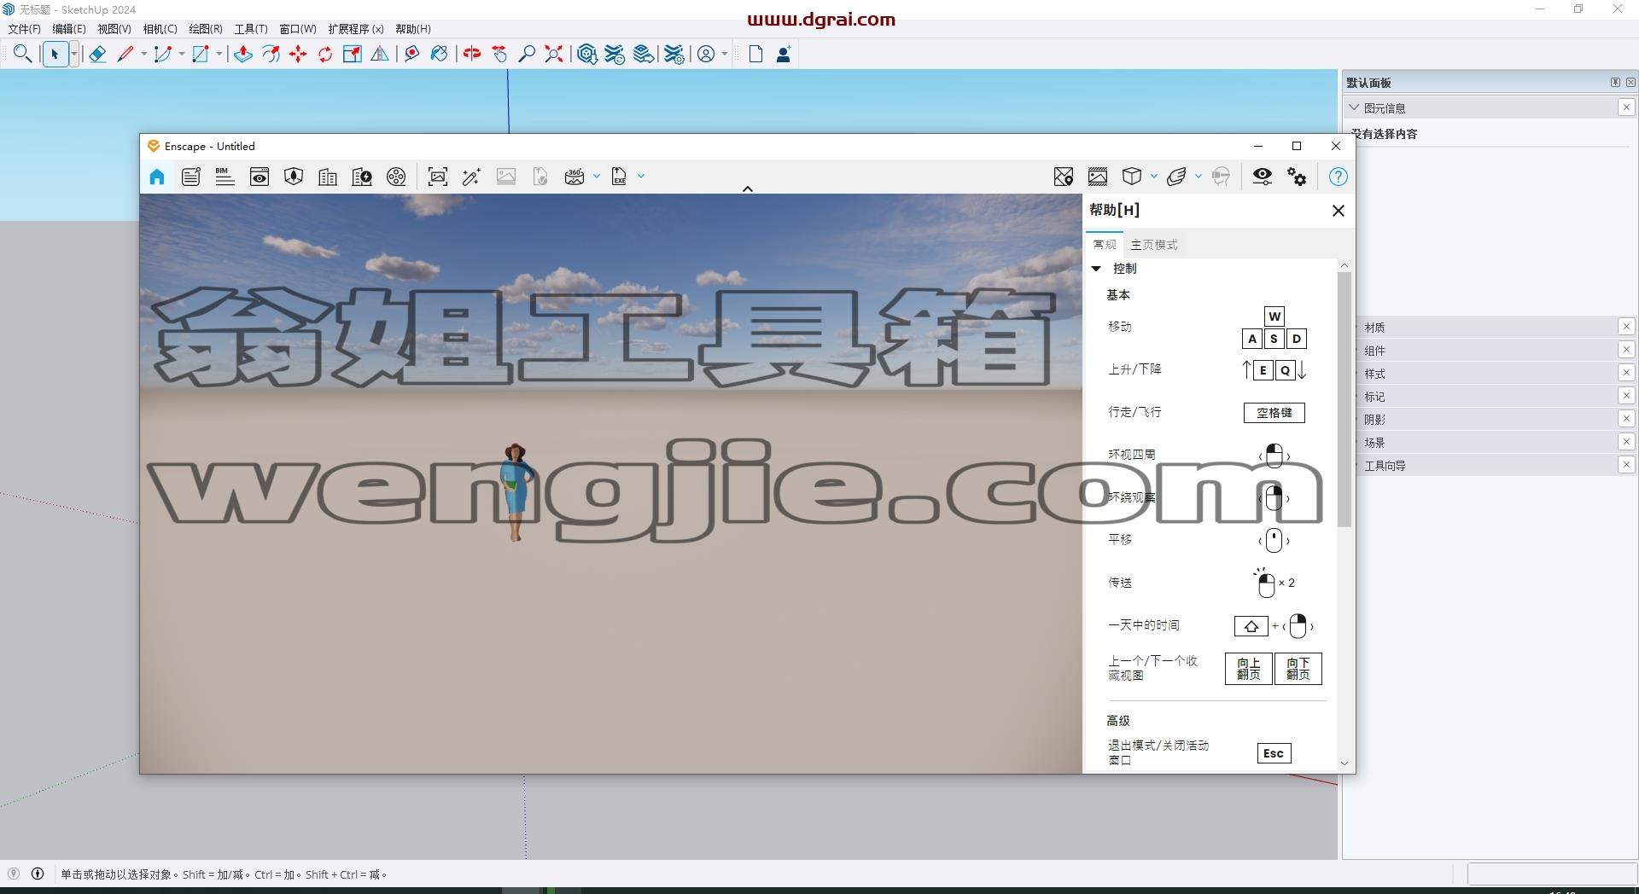Screen dimensions: 1639x894
Task: Activate the Scale tool
Action: click(x=353, y=55)
